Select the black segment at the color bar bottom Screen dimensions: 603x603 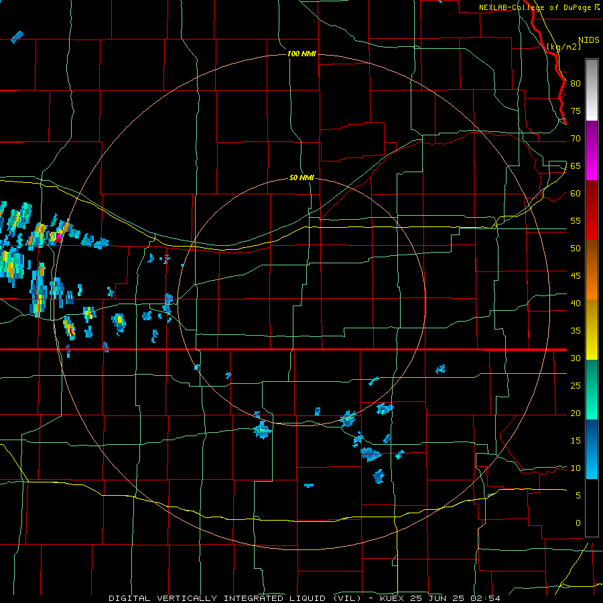(592, 508)
